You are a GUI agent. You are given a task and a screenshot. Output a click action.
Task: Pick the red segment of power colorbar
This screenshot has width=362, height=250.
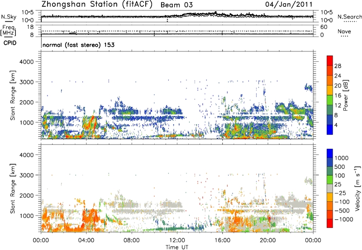[330, 61]
